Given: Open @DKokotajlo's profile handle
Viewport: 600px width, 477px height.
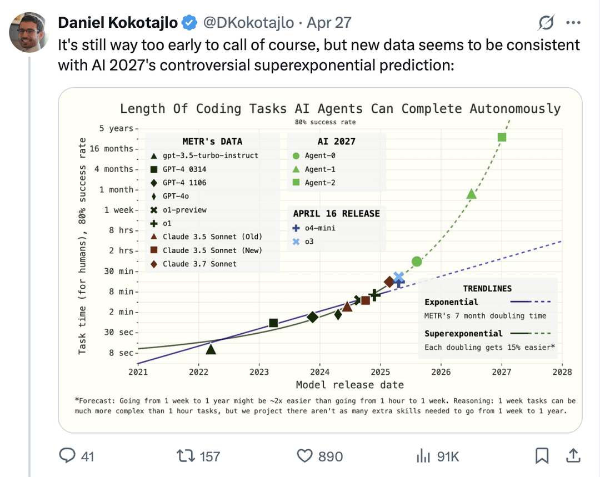Looking at the screenshot, I should [249, 23].
